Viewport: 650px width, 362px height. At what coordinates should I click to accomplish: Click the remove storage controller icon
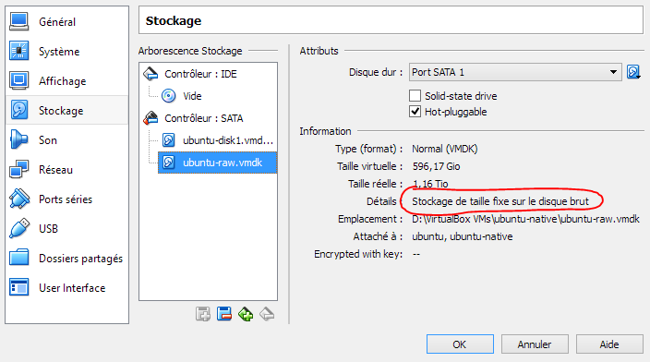click(224, 314)
